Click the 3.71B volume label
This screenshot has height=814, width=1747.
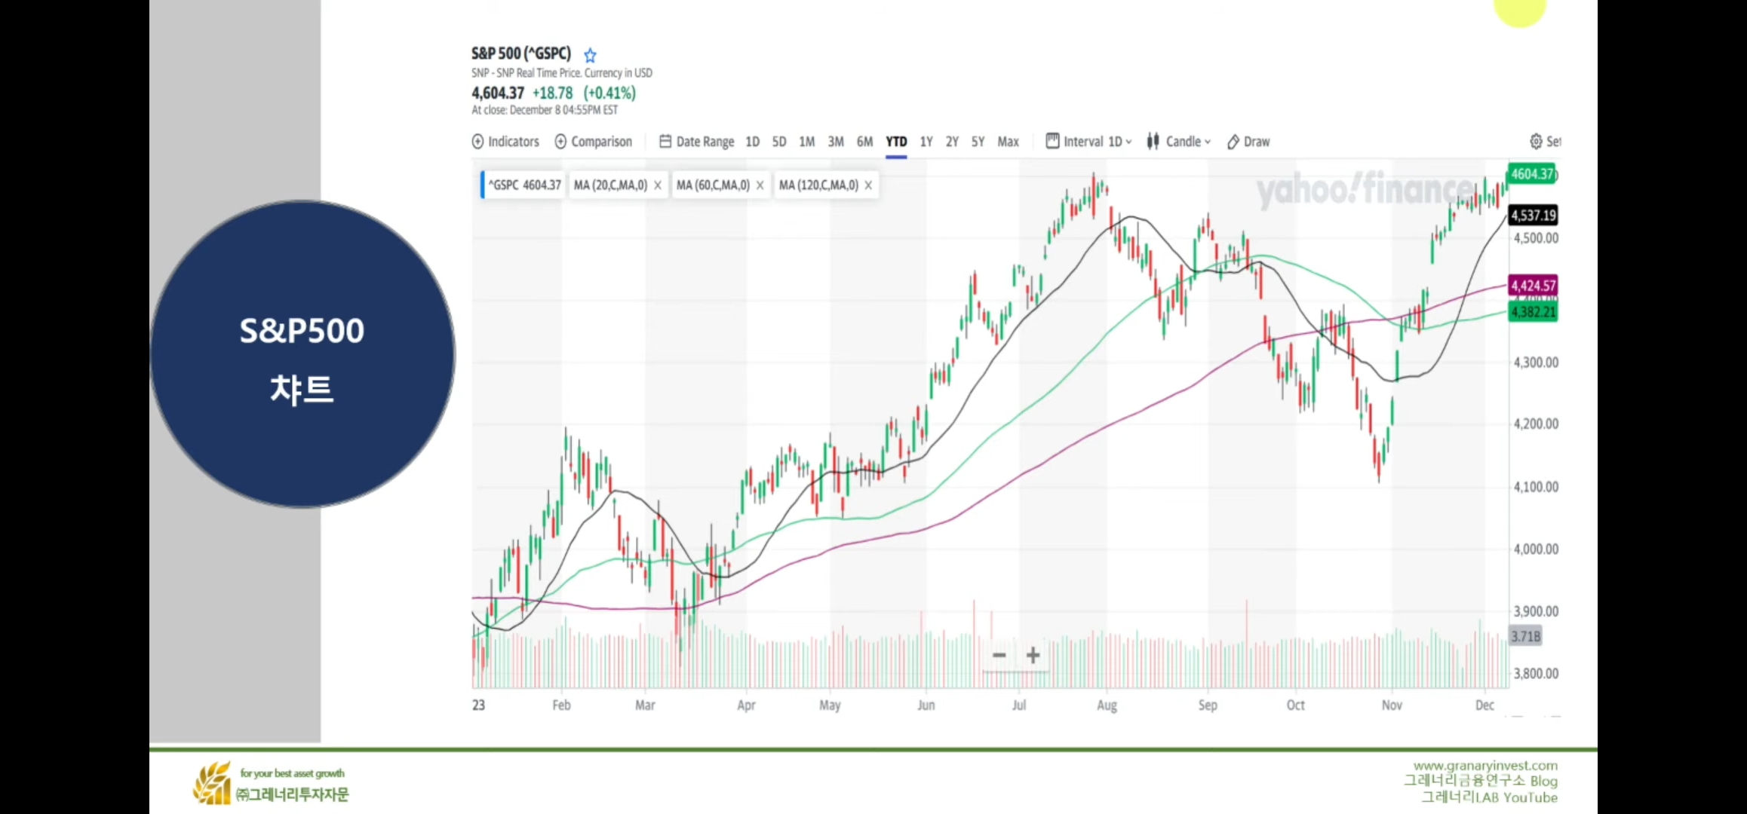[x=1525, y=637]
